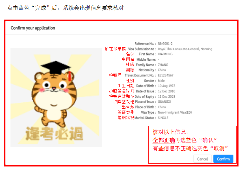Click the 'Confirm your application' dialog title
This screenshot has height=169, width=242.
[33, 28]
